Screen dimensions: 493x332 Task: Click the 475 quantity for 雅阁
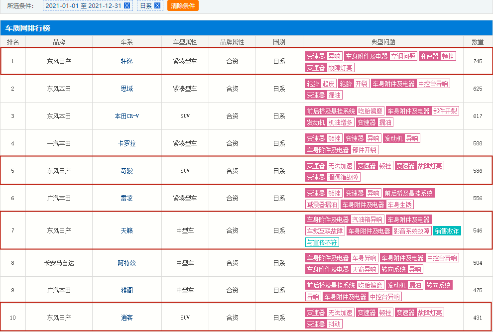click(x=478, y=290)
